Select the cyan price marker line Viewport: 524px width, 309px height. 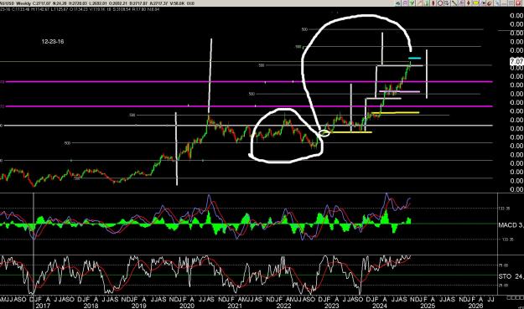[414, 59]
